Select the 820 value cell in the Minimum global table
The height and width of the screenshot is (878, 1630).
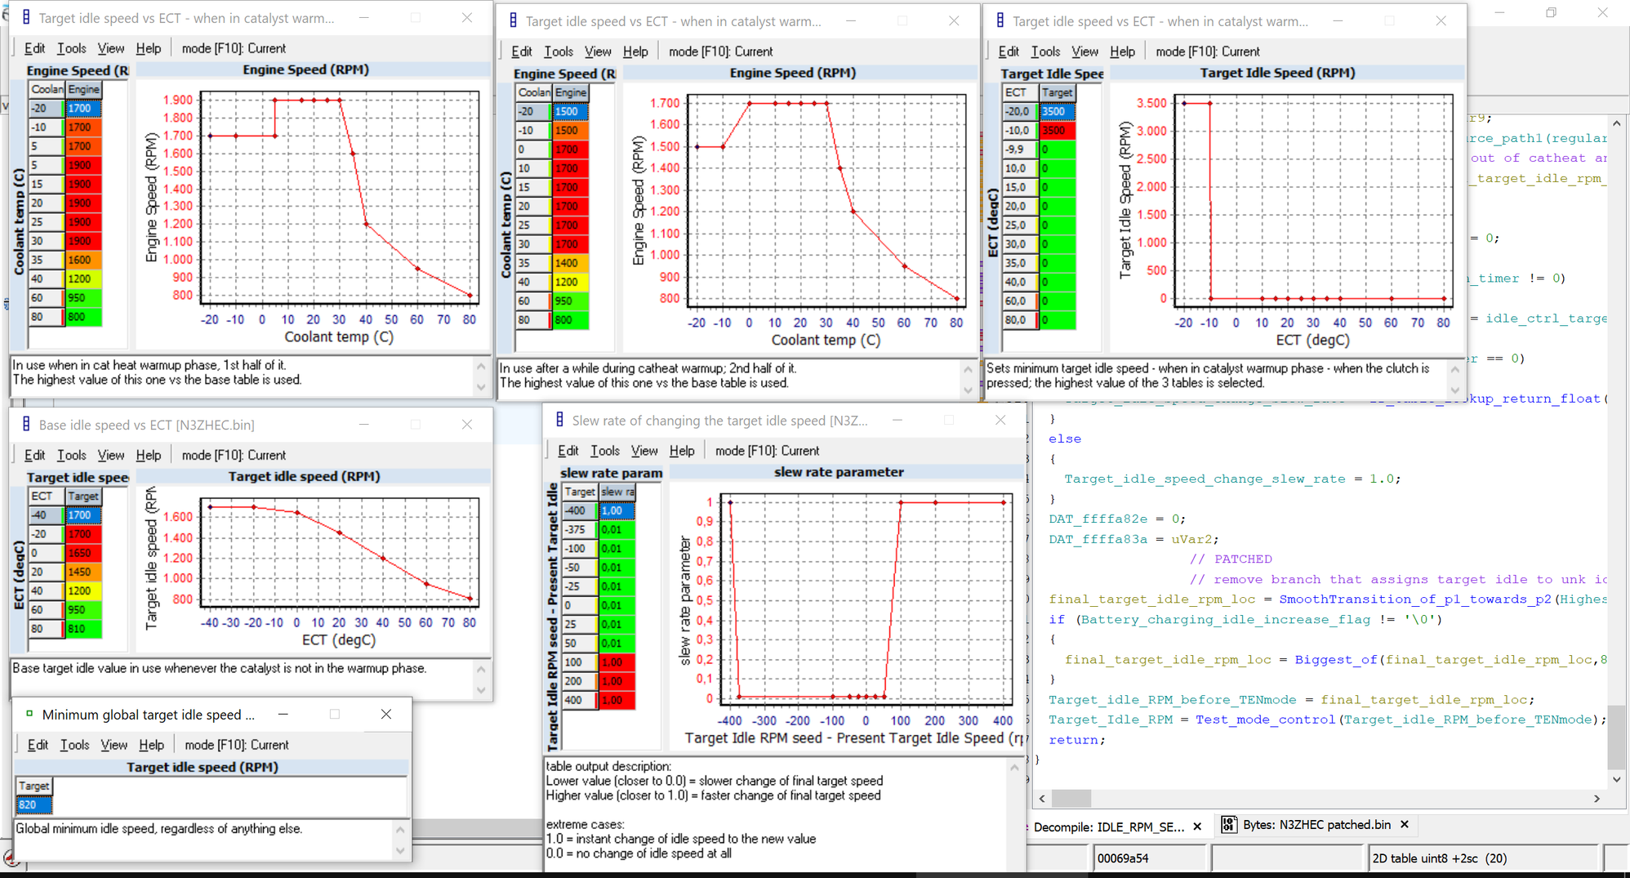coord(33,804)
